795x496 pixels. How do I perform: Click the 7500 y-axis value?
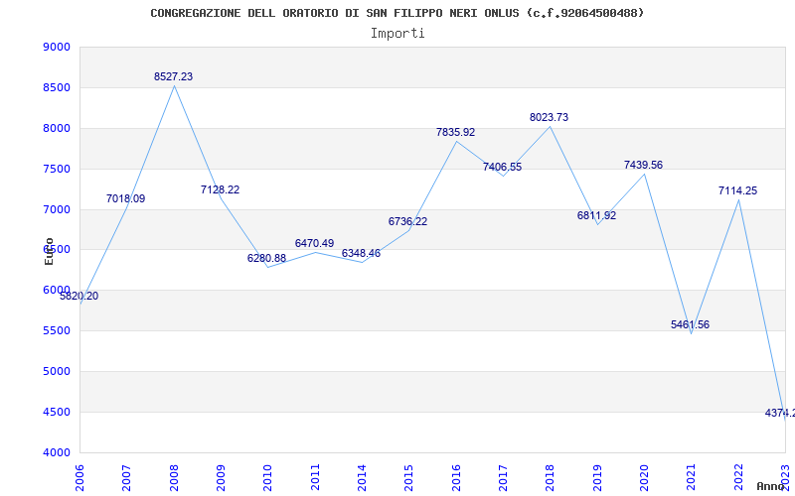(57, 169)
